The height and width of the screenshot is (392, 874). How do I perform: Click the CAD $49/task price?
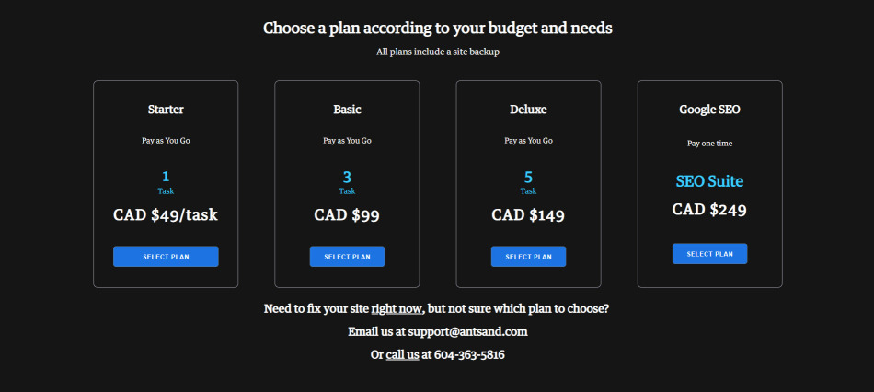coord(166,215)
